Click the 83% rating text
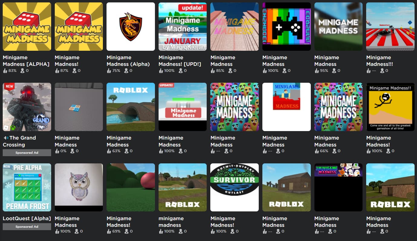This screenshot has width=417, height=241. (x=12, y=71)
